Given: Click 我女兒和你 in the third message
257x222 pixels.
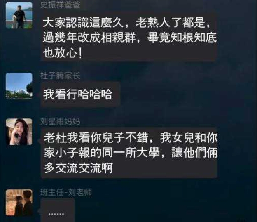Looking at the screenshot, I should click(189, 137).
